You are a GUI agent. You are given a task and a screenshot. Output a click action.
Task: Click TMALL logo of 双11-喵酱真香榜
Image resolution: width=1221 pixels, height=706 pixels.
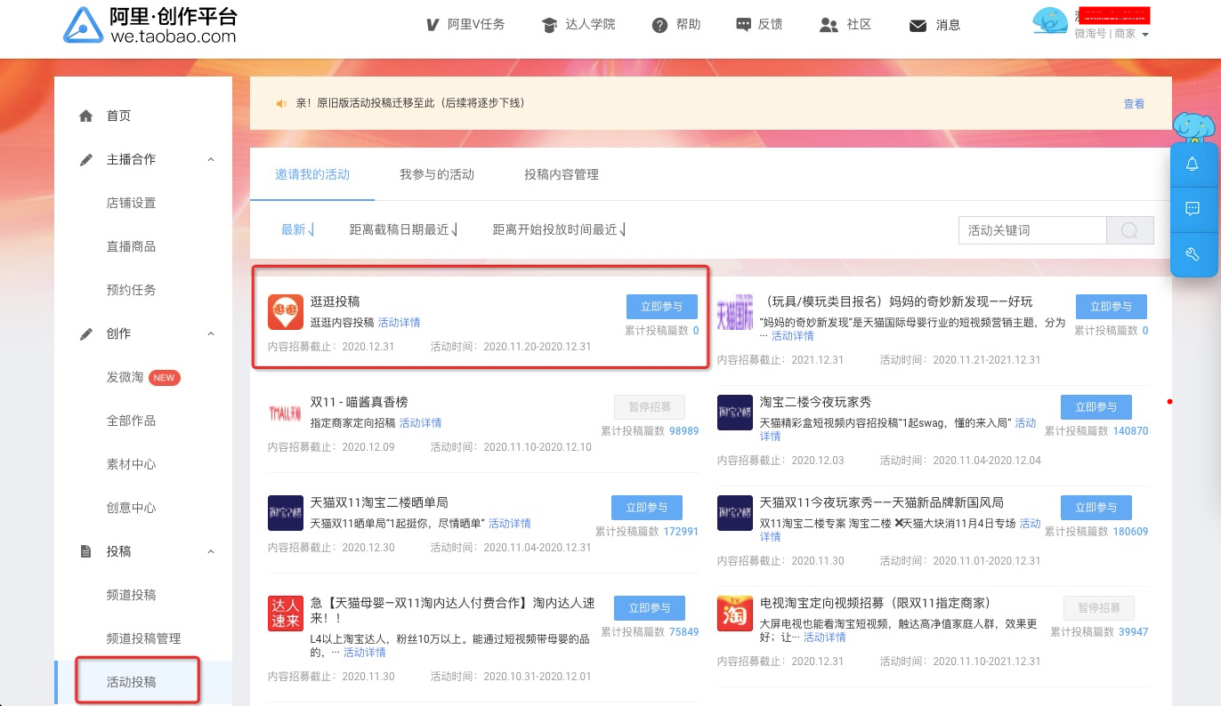(x=286, y=413)
